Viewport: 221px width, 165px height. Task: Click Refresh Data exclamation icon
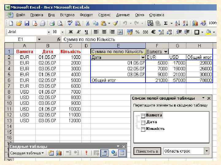(x=86, y=153)
